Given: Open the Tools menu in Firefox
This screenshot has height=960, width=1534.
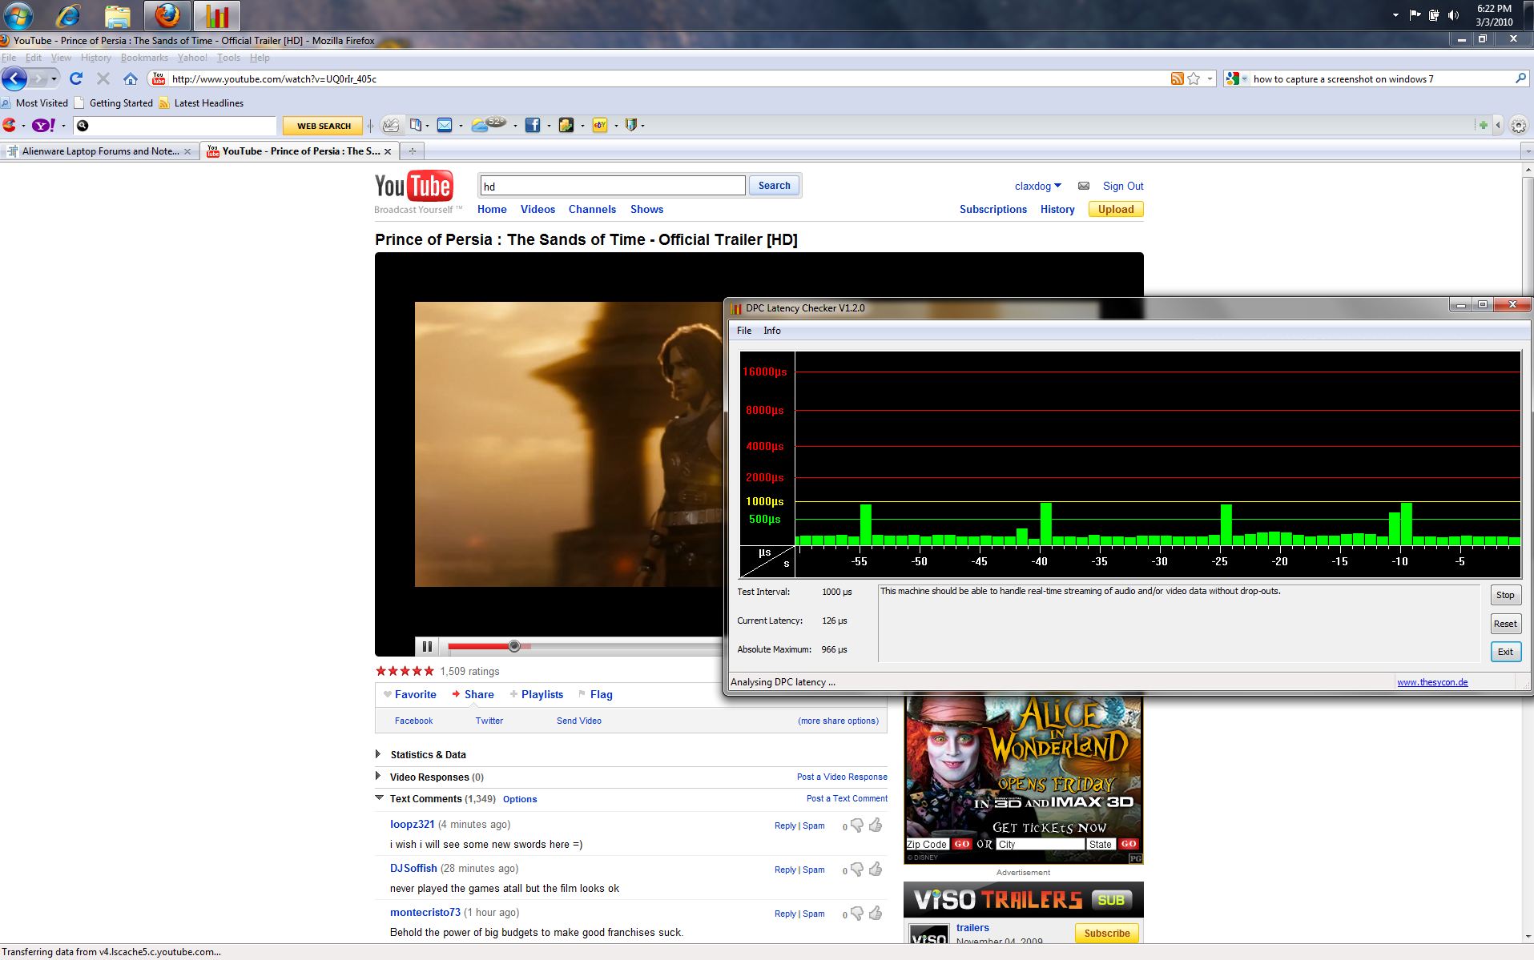Looking at the screenshot, I should coord(228,58).
